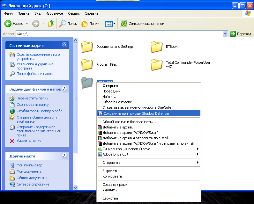Open the Избранное menu

pos(54,13)
